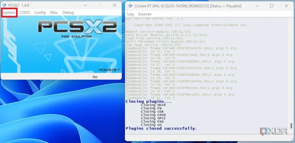Click the 'Closing plugins...' log line
Image resolution: width=295 pixels, height=143 pixels.
coord(148,101)
